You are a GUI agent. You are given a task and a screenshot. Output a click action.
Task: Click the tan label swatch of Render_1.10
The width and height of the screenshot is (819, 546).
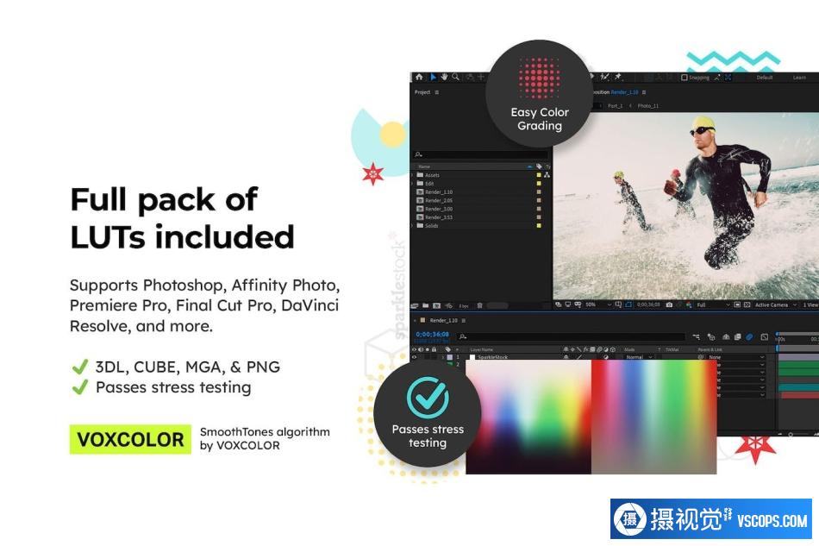(x=539, y=191)
